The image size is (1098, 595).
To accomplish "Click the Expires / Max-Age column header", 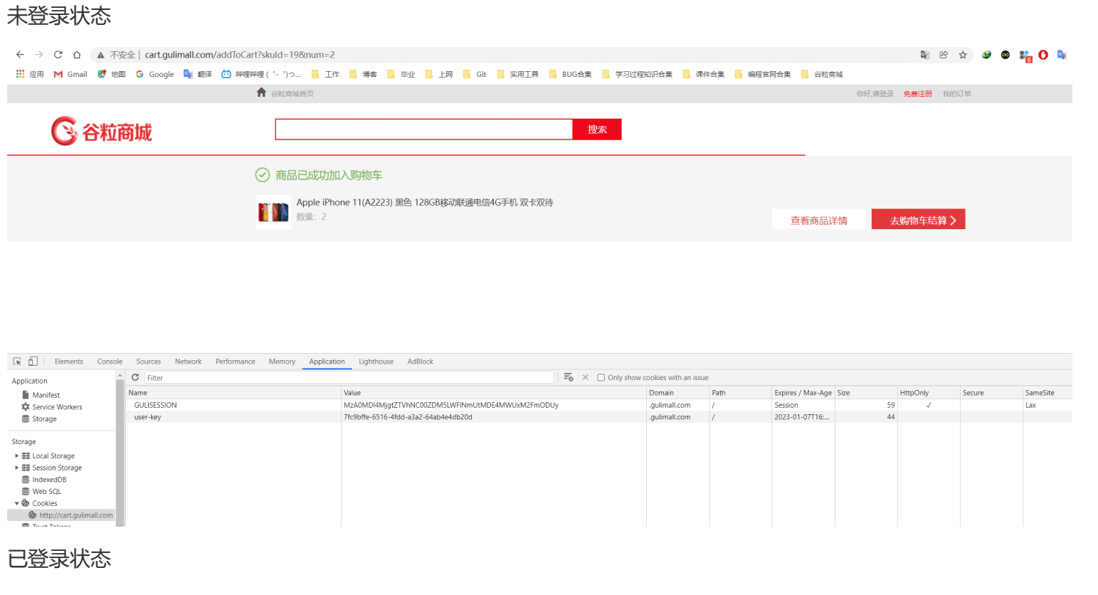I will [803, 393].
